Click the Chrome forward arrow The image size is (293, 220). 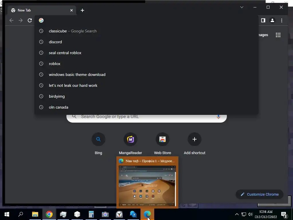pyautogui.click(x=21, y=20)
